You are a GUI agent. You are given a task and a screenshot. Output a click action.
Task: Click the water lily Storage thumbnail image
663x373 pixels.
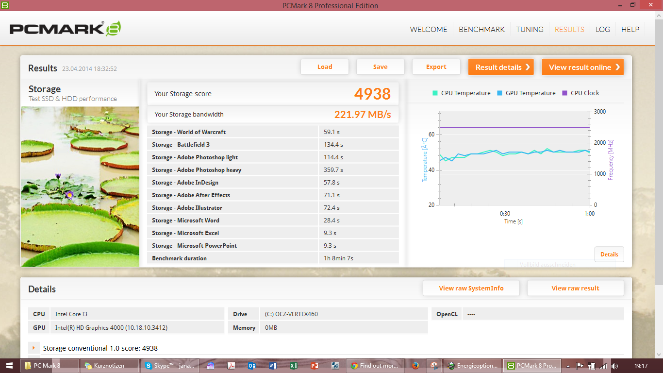point(80,186)
